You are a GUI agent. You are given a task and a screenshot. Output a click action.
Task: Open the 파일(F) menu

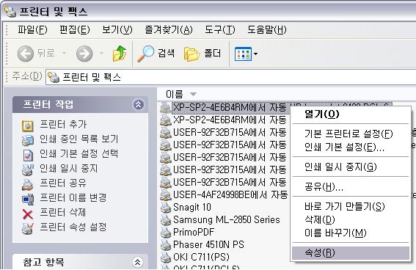coord(32,29)
